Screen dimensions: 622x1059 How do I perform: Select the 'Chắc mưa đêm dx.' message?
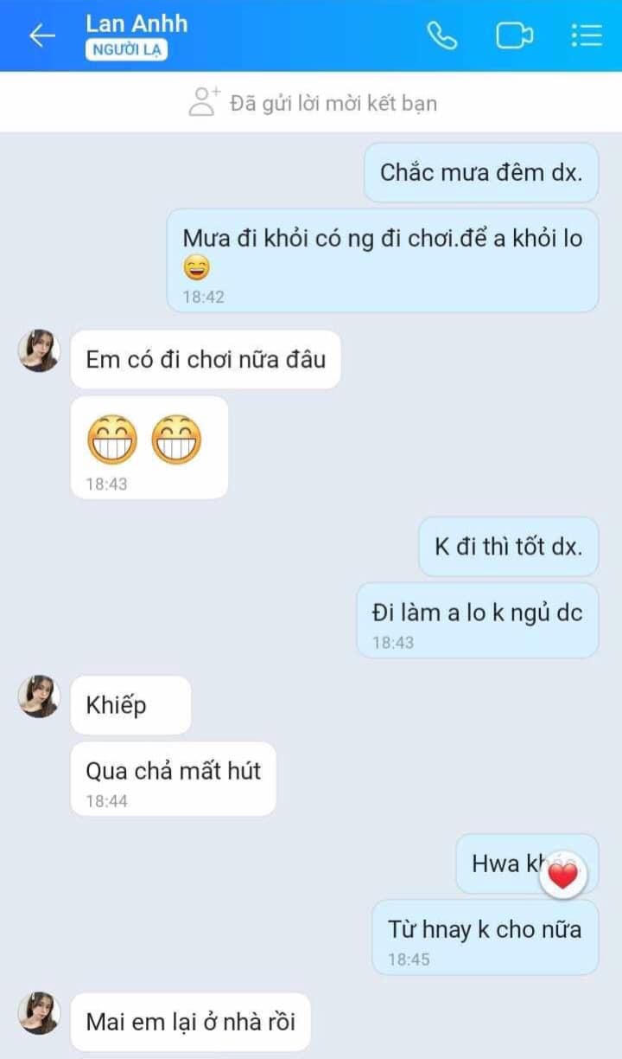point(480,172)
